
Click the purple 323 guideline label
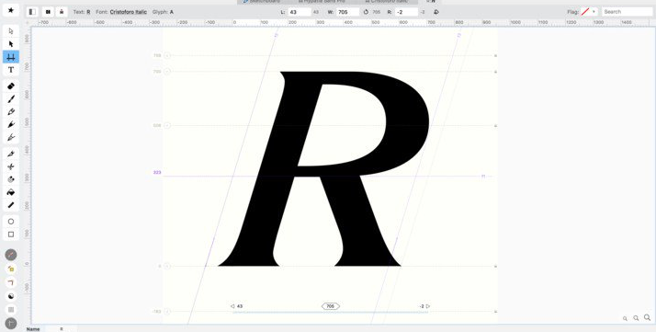click(157, 173)
